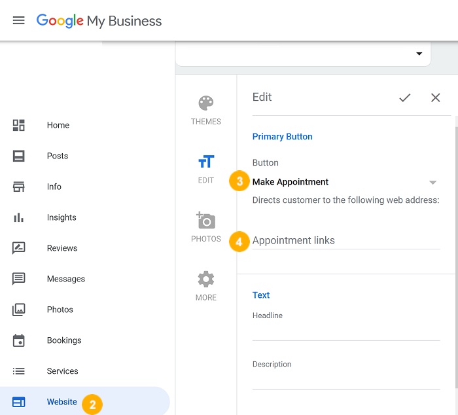Click the Primary Button heading

(282, 137)
